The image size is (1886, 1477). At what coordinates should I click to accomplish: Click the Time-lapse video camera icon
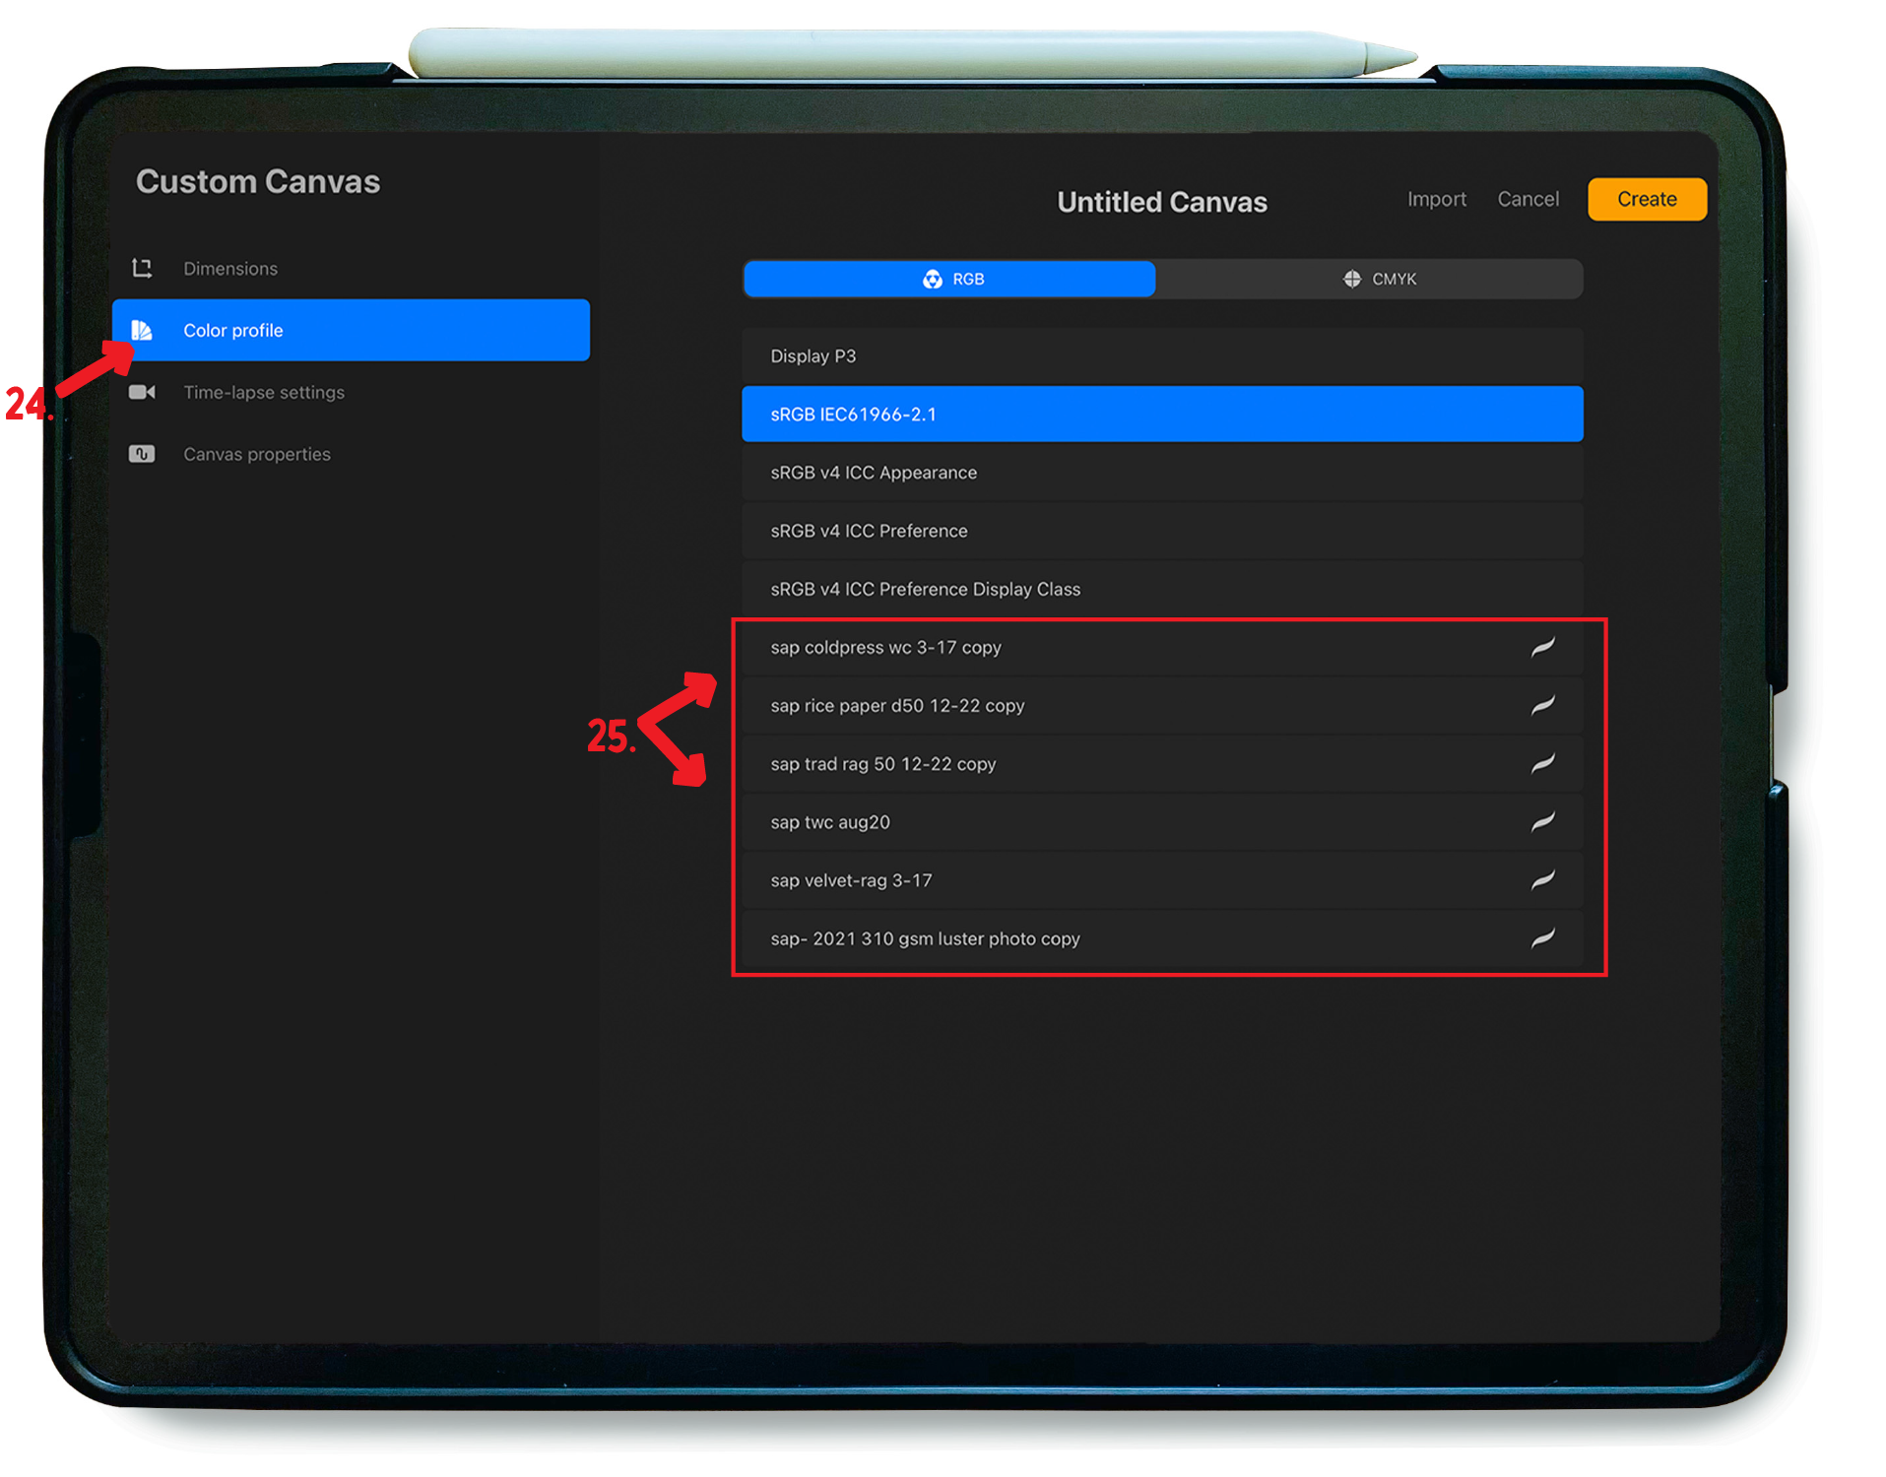142,392
